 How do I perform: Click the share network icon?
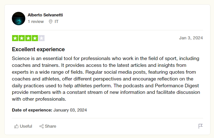[x=41, y=126]
